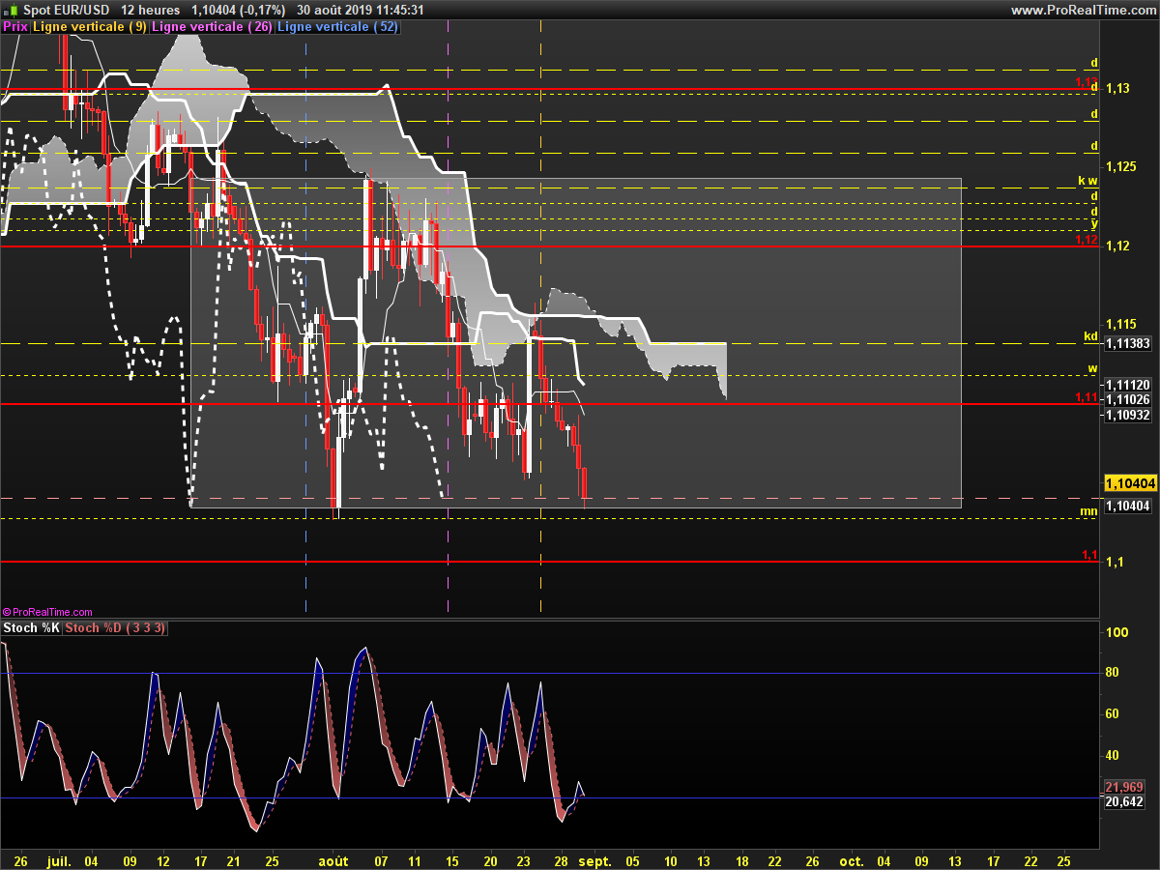Click the 20,642 stochastic %K value

tap(1124, 801)
